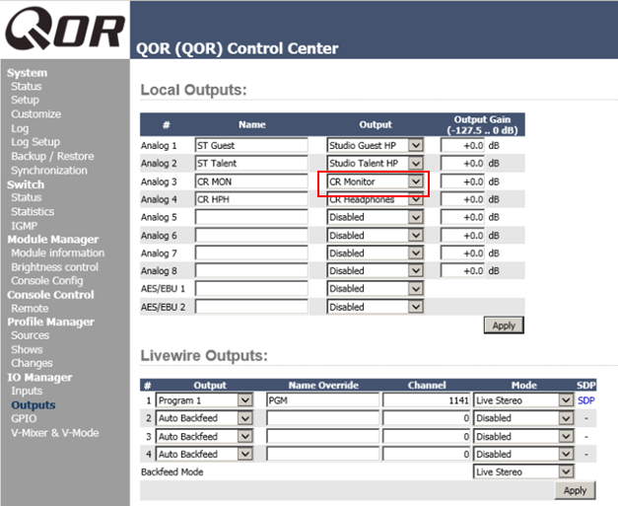Open Backup / Restore page
Screen dimensions: 618x506
click(52, 156)
